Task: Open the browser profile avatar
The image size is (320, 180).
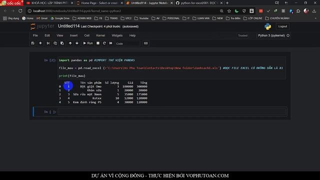Action: point(306,11)
